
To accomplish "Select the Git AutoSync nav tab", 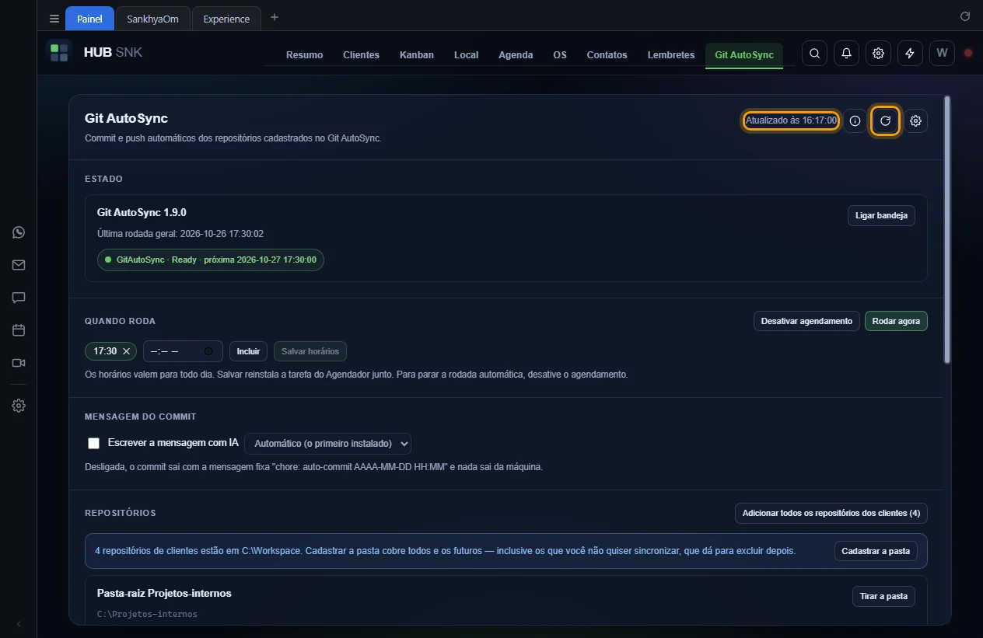I will click(744, 55).
